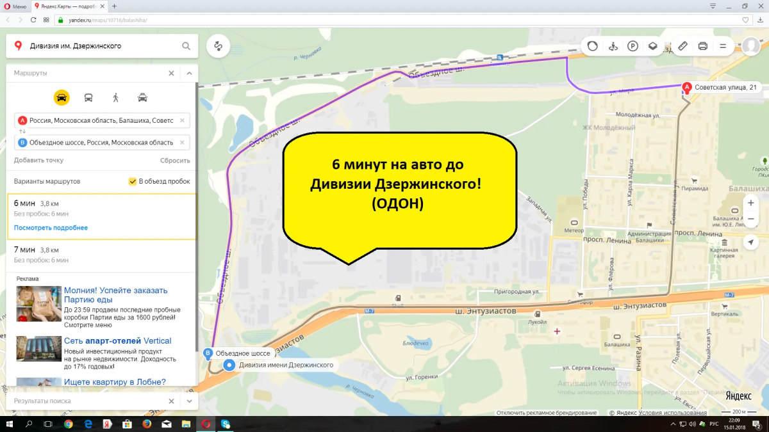Zoom out the map with minus button
The image size is (769, 432).
point(751,218)
